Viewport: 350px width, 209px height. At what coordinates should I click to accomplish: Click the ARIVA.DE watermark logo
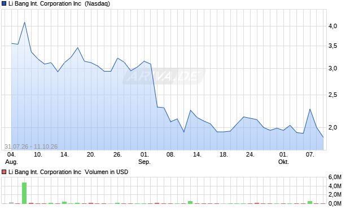click(x=164, y=76)
